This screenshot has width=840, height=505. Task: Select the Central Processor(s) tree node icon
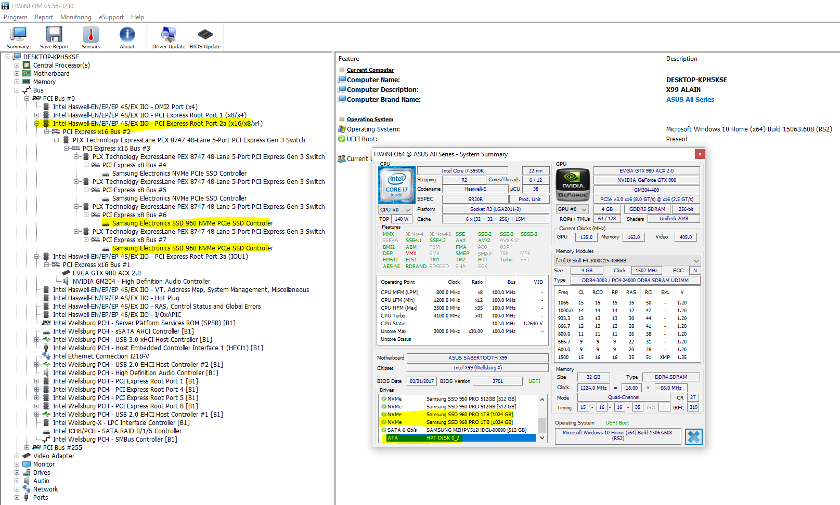27,65
